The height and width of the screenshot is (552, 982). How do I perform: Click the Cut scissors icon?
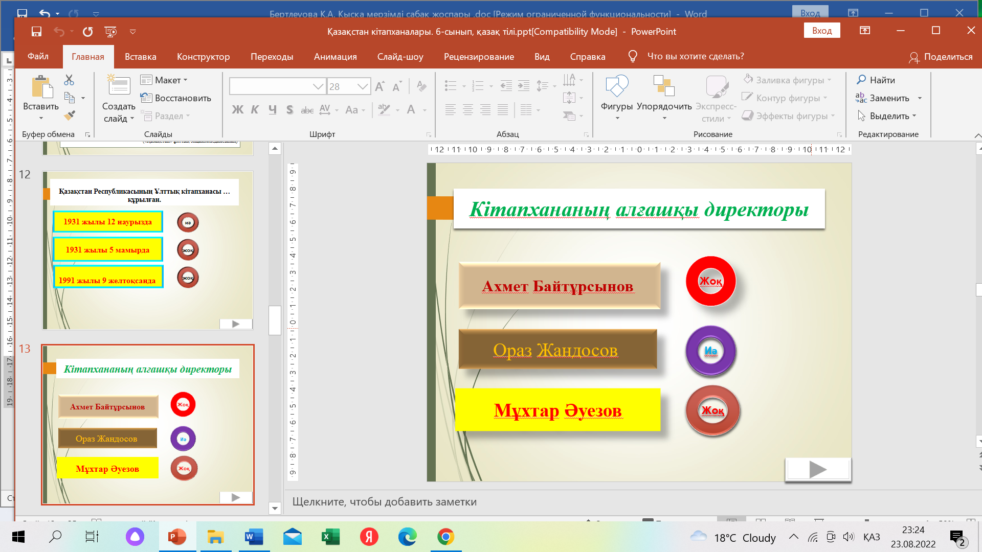pos(69,80)
